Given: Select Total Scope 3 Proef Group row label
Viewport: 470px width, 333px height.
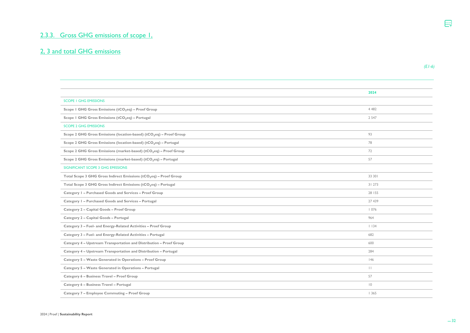Looking at the screenshot, I should [123, 176].
